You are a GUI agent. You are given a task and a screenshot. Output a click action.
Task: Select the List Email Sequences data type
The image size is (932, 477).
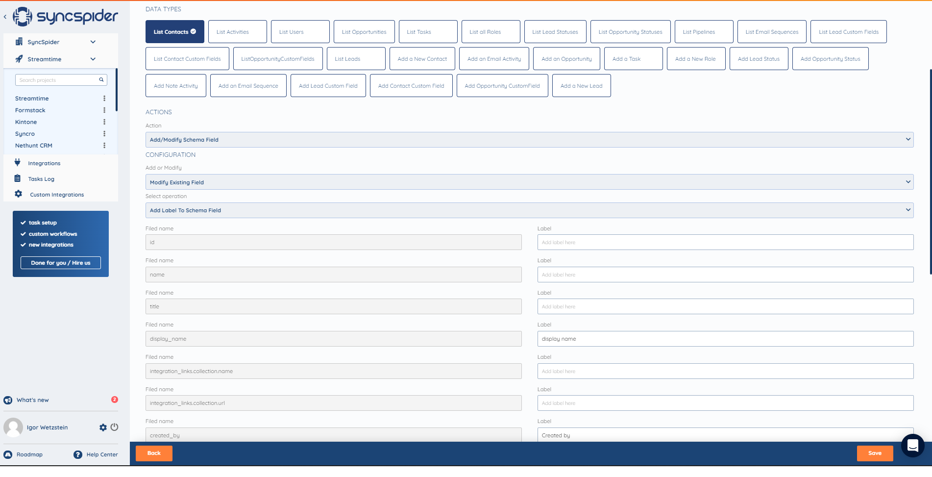click(772, 32)
